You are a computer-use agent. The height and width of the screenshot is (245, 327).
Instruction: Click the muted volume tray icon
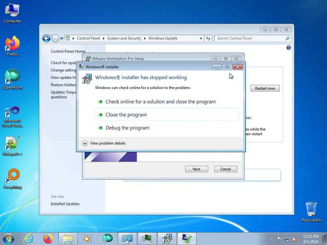(x=295, y=239)
